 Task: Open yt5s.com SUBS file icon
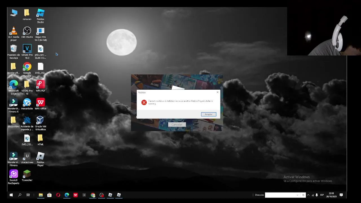41,52
